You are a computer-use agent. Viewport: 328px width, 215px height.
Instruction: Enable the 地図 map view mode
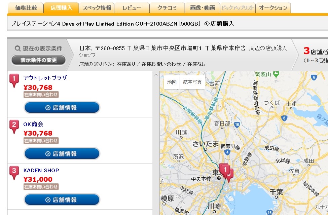tap(172, 82)
